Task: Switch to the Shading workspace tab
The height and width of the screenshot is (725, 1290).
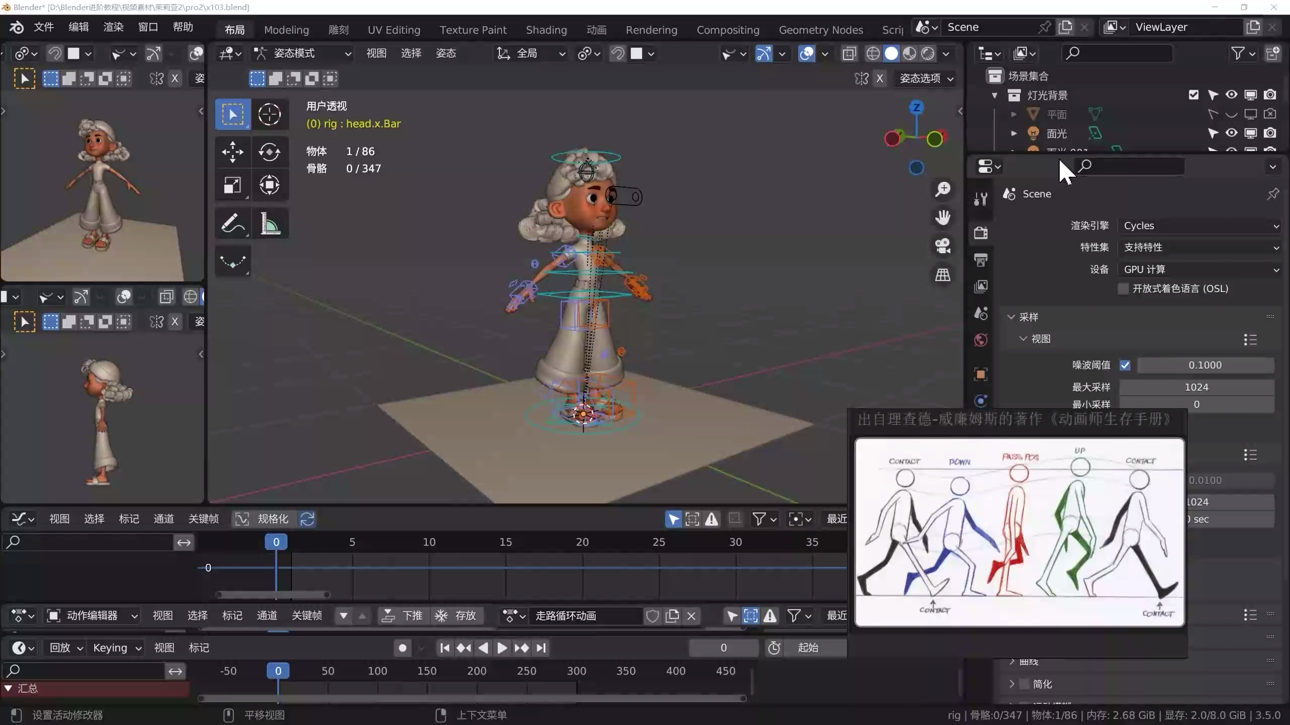Action: [x=546, y=30]
